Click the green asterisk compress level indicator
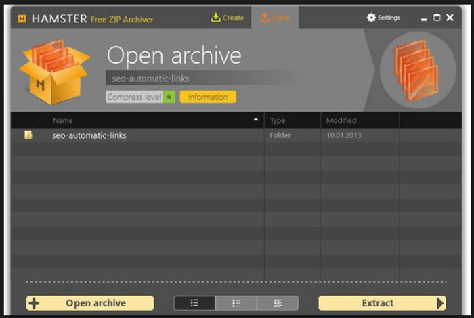Screen dimensions: 474x318 pyautogui.click(x=169, y=97)
